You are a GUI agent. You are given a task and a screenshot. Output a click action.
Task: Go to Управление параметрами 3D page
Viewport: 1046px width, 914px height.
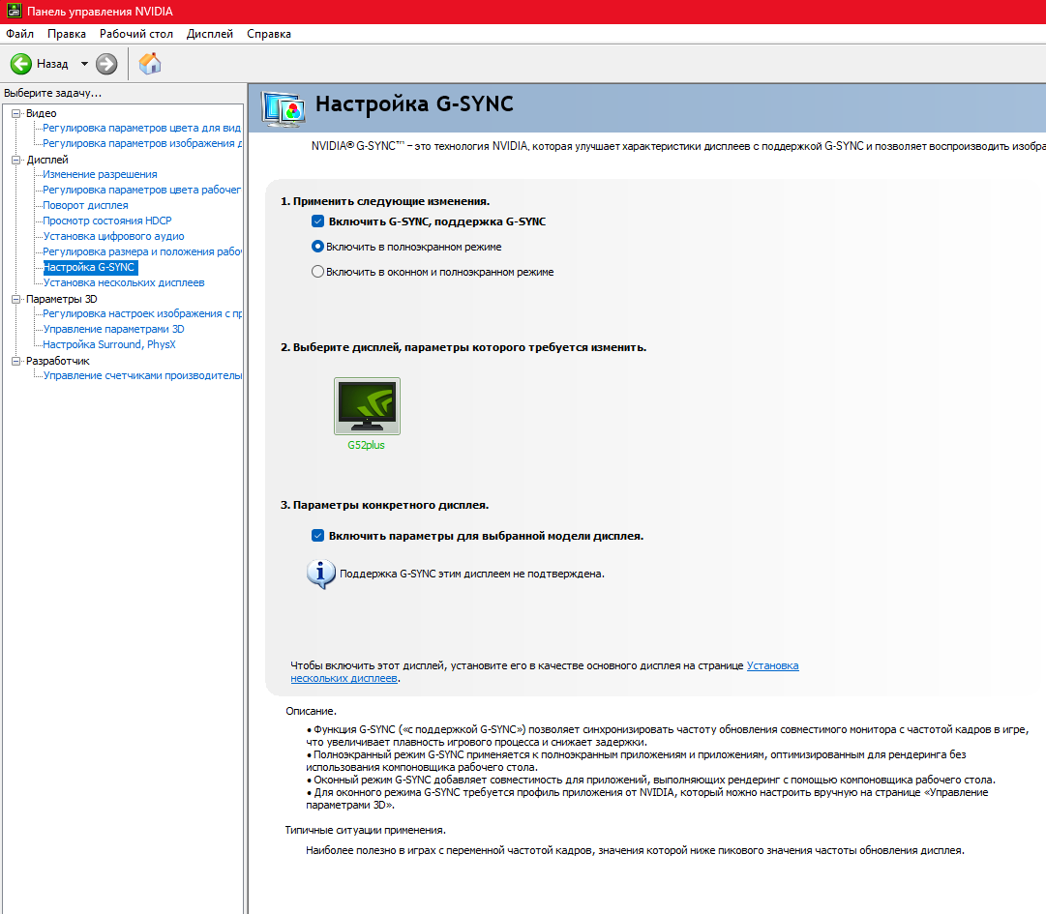pyautogui.click(x=113, y=329)
